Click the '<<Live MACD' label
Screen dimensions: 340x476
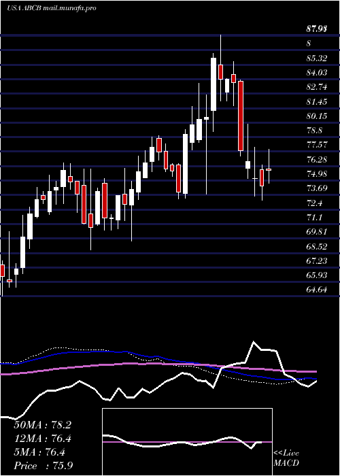point(286,458)
